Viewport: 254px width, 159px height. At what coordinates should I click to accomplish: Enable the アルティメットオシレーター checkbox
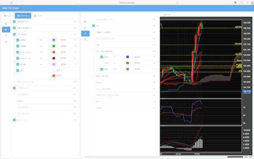(94, 95)
